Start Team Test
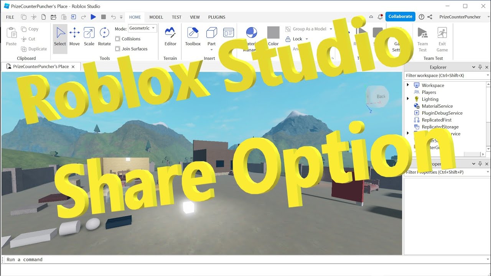This screenshot has width=491, height=276. tap(422, 39)
